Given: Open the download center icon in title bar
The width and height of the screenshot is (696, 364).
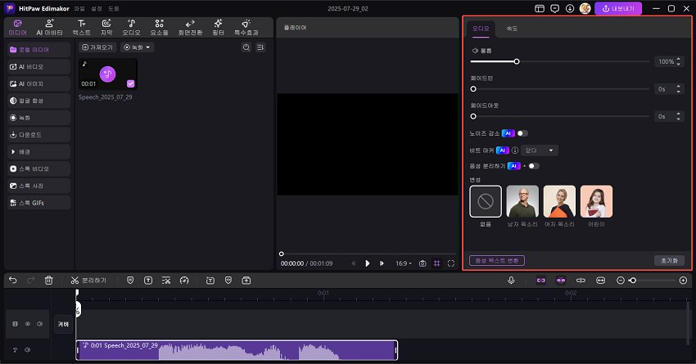Looking at the screenshot, I should [570, 8].
